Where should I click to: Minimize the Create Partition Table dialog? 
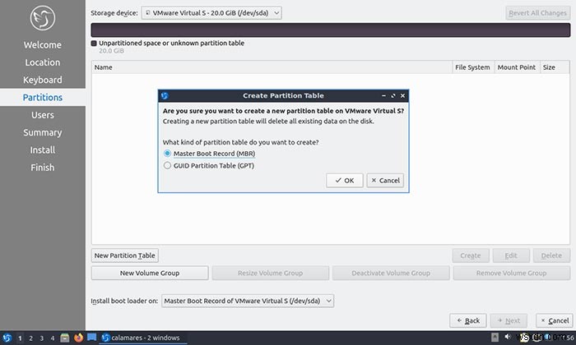(383, 95)
